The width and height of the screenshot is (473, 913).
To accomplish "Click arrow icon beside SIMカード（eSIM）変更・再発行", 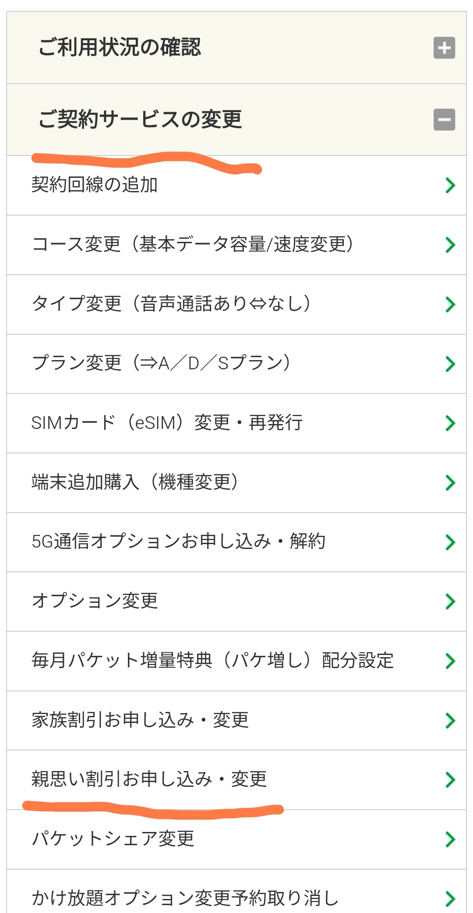I will 450,423.
